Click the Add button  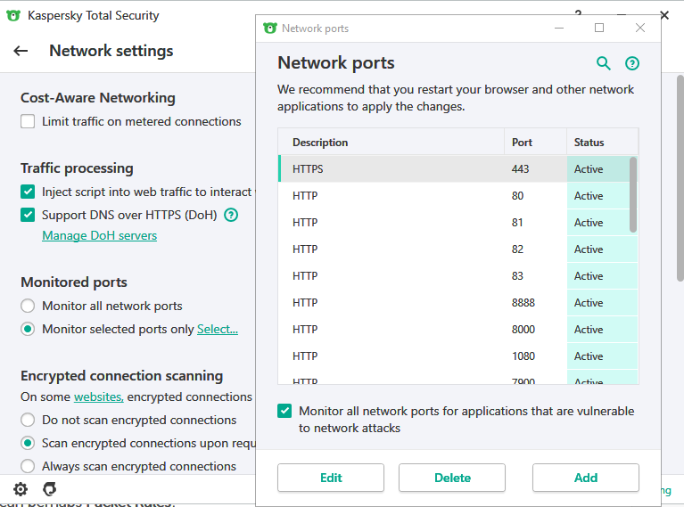click(x=585, y=478)
